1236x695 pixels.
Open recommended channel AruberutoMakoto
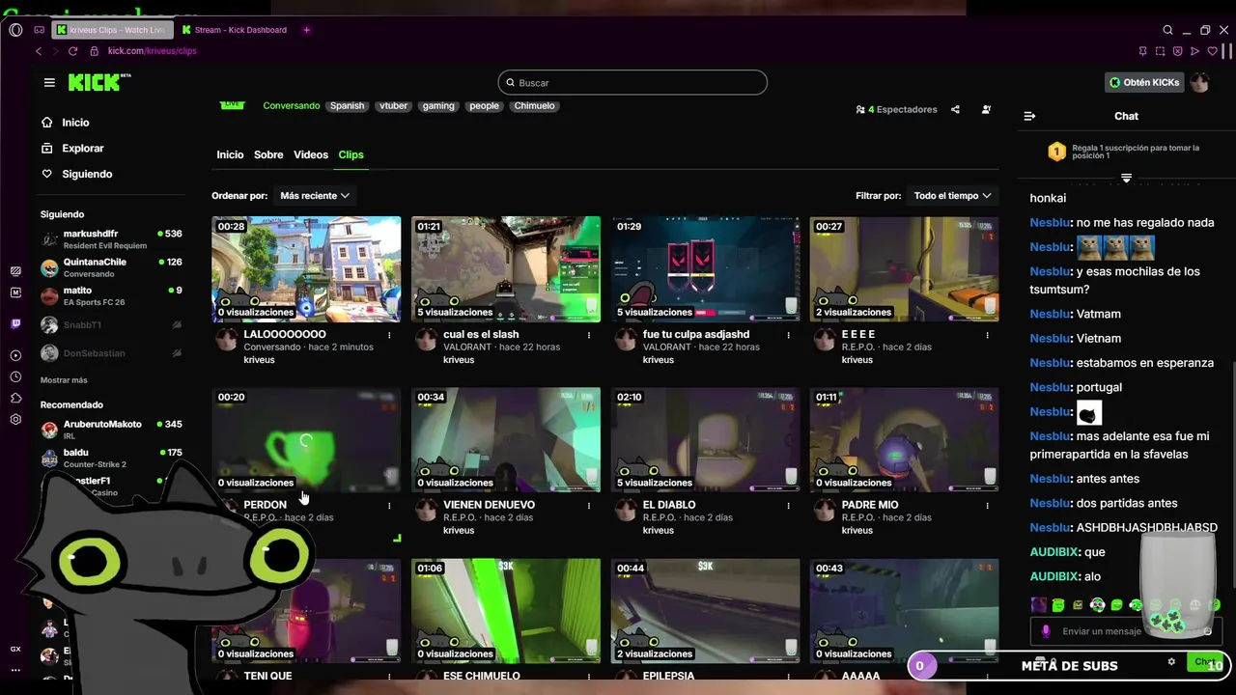[x=111, y=430]
